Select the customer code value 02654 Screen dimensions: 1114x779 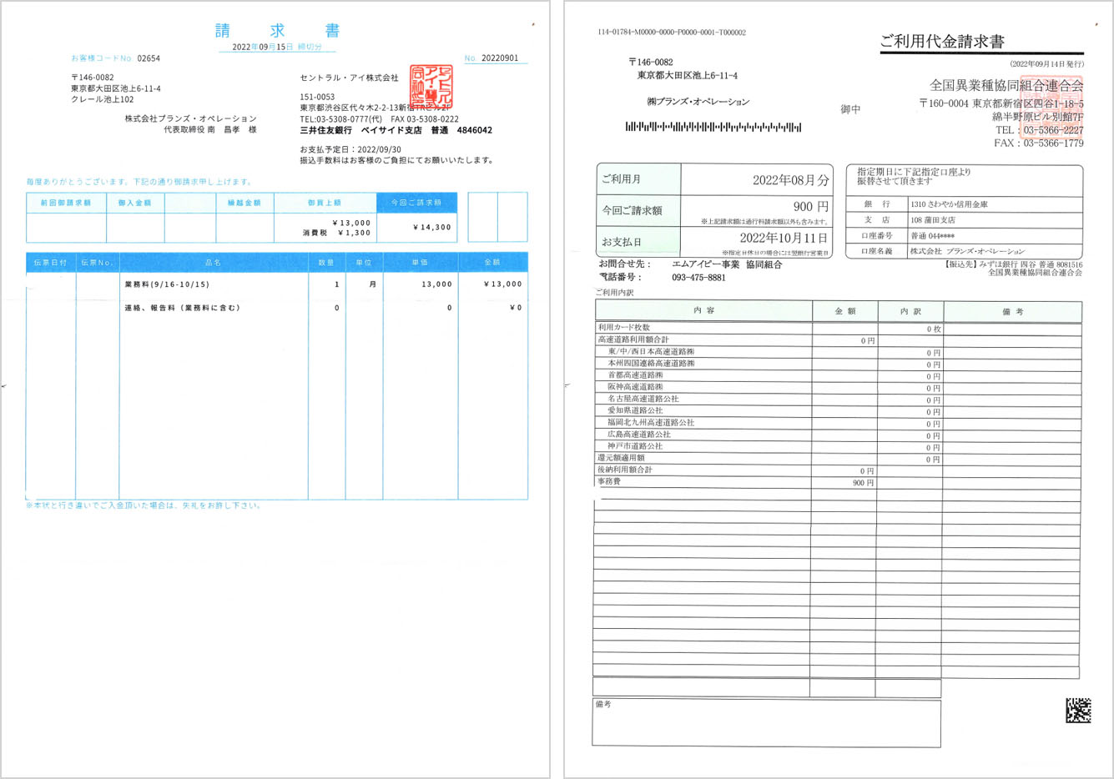[x=149, y=58]
